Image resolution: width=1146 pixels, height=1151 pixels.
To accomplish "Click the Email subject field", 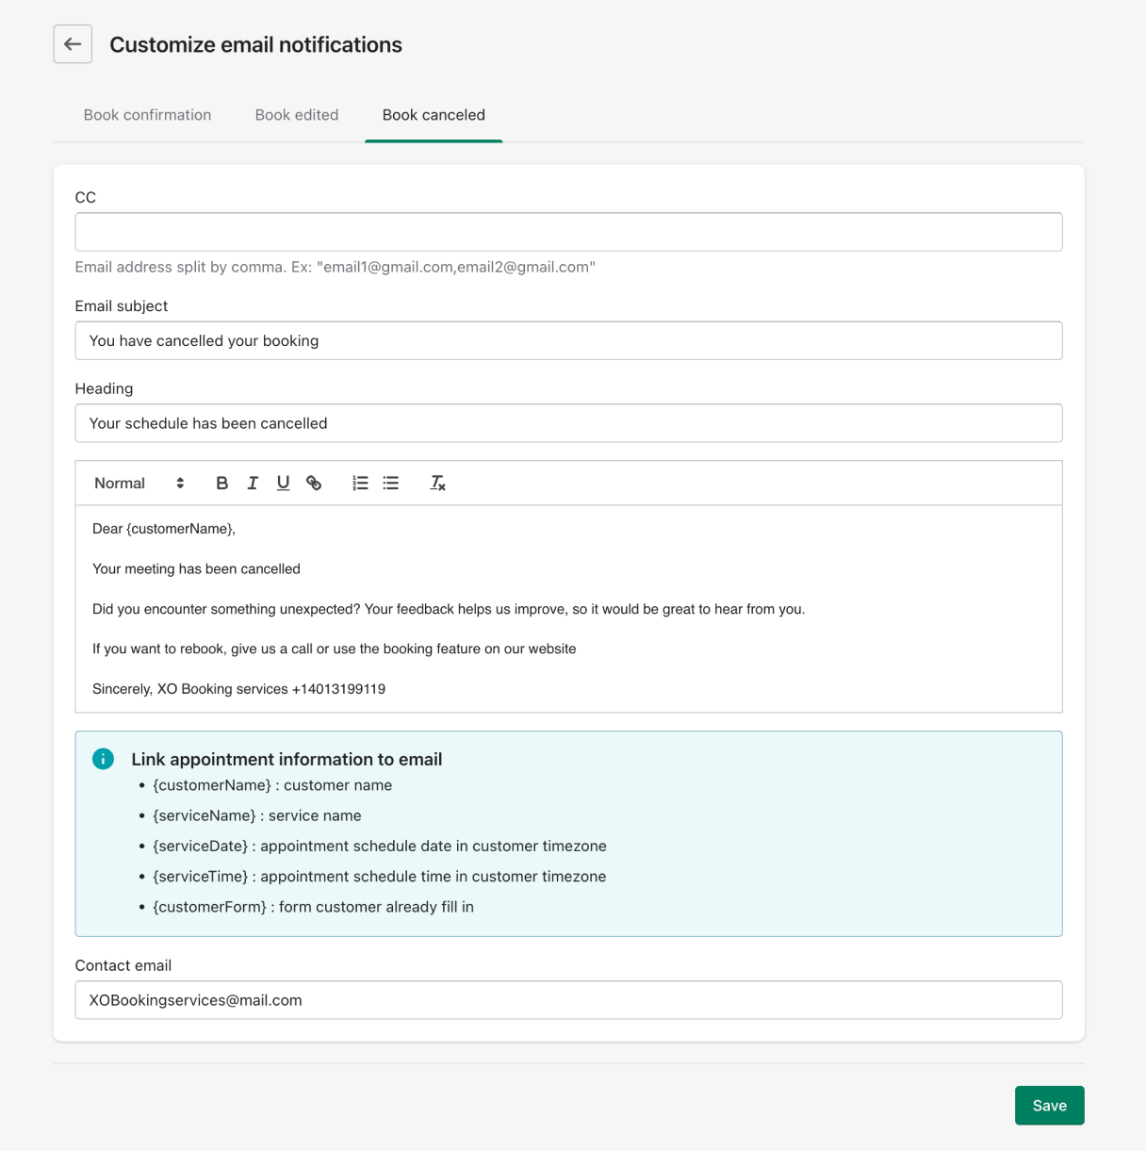I will point(568,341).
